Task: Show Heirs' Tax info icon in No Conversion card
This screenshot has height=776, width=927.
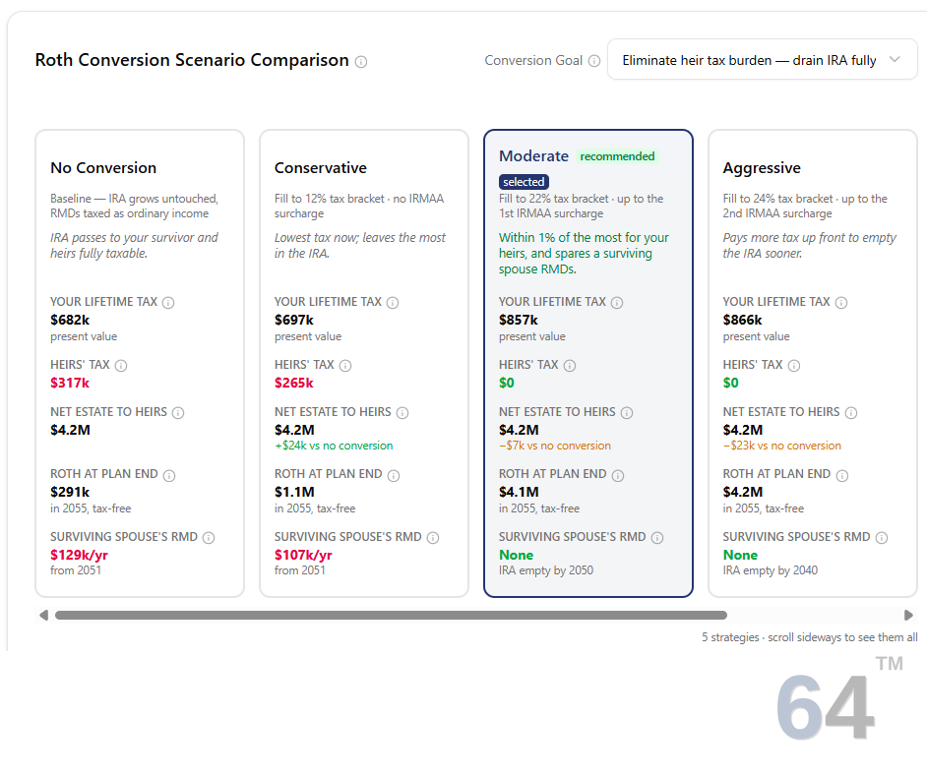Action: (121, 366)
